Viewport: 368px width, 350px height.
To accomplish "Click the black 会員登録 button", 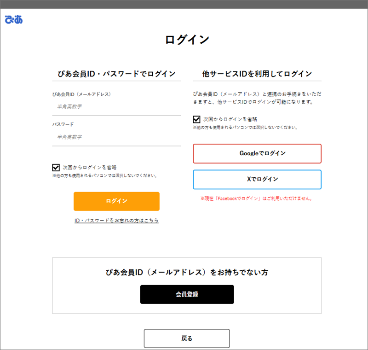I will coord(187,294).
